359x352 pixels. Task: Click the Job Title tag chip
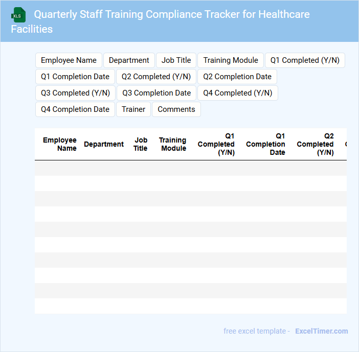point(176,60)
